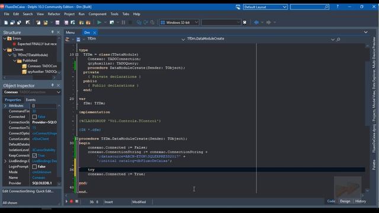
Task: Click the Conexao field icon in Structure tree
Action: click(24, 66)
